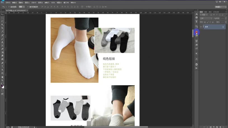Image resolution: width=228 pixels, height=128 pixels.
Task: Select the Eraser tool
Action: (x=2, y=49)
